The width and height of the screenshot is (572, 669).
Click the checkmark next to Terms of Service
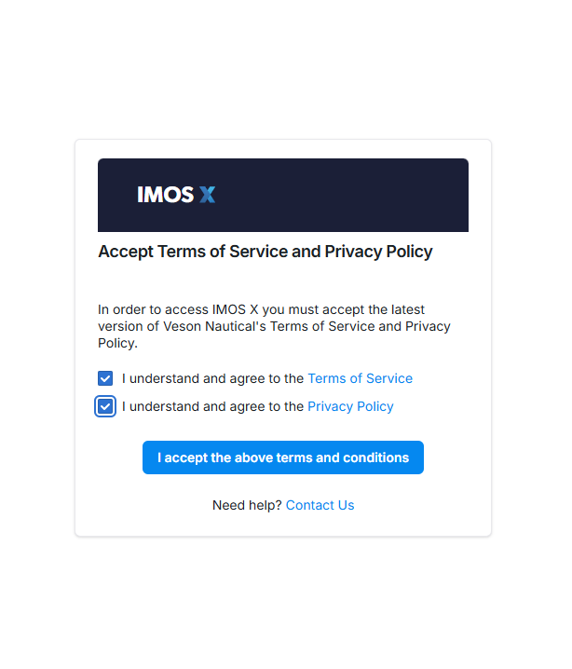(105, 378)
